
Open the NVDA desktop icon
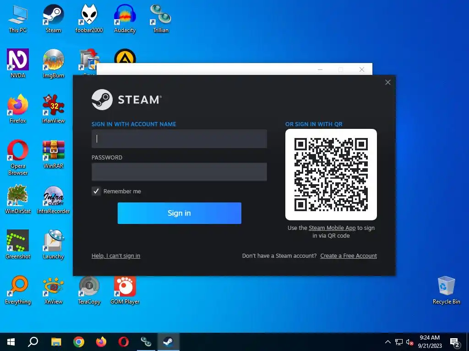click(18, 64)
